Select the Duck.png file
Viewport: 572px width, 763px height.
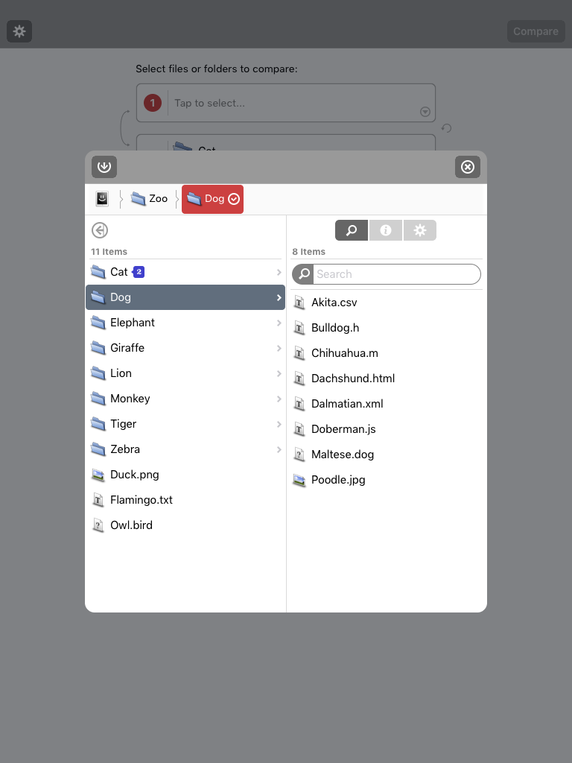click(185, 475)
